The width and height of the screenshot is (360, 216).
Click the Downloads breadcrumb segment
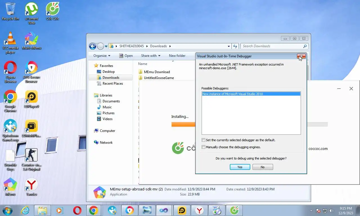(x=158, y=46)
